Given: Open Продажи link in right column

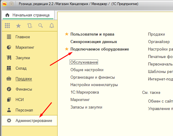Looking at the screenshot, I should [x=156, y=34].
